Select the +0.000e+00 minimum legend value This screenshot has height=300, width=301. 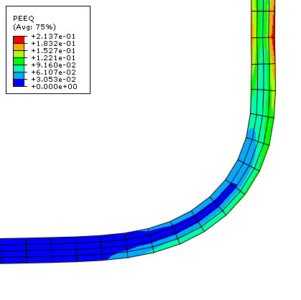[55, 87]
